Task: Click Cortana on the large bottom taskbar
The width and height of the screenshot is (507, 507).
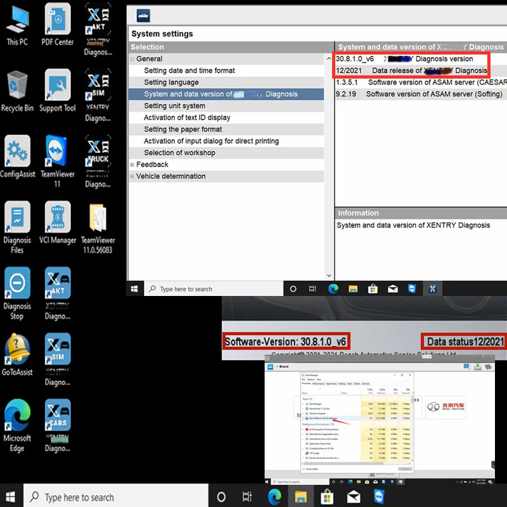Action: click(221, 496)
